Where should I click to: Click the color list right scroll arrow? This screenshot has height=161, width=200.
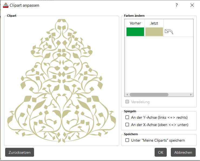pyautogui.click(x=191, y=95)
